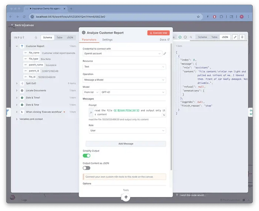This screenshot has width=259, height=211.
Task: Click the Customer Report filter node icon
Action: [22, 46]
